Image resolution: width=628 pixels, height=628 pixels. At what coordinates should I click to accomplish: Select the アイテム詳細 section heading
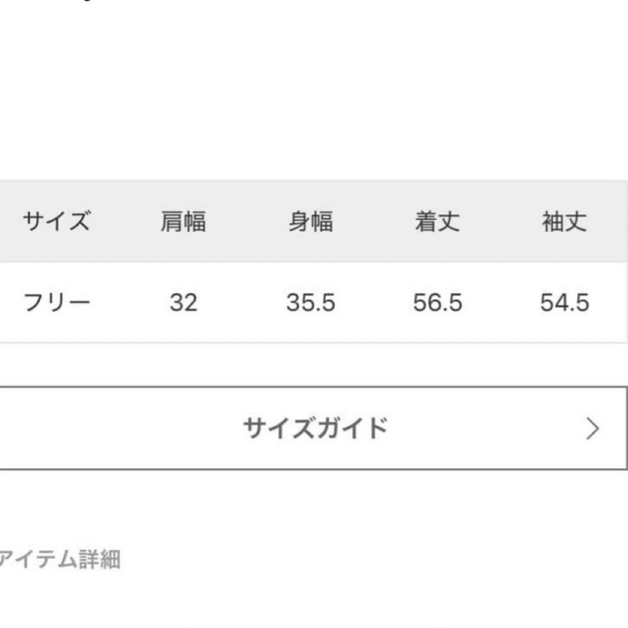[x=59, y=559]
